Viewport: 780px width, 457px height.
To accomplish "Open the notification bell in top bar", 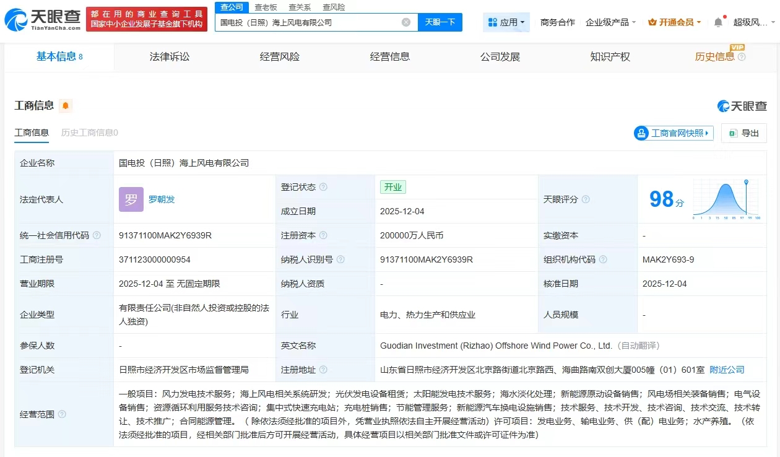I will pos(718,22).
